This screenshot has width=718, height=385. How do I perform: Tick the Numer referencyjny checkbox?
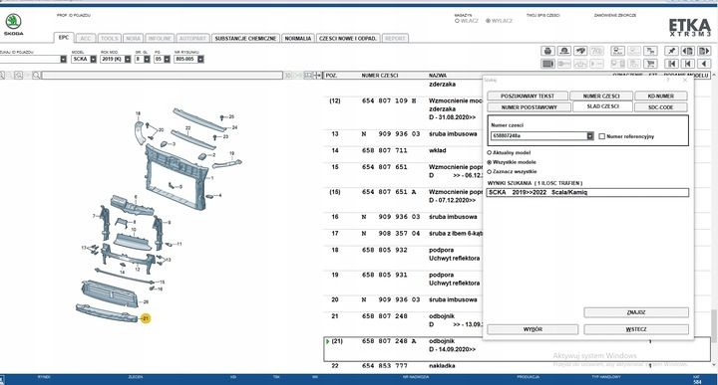point(601,136)
